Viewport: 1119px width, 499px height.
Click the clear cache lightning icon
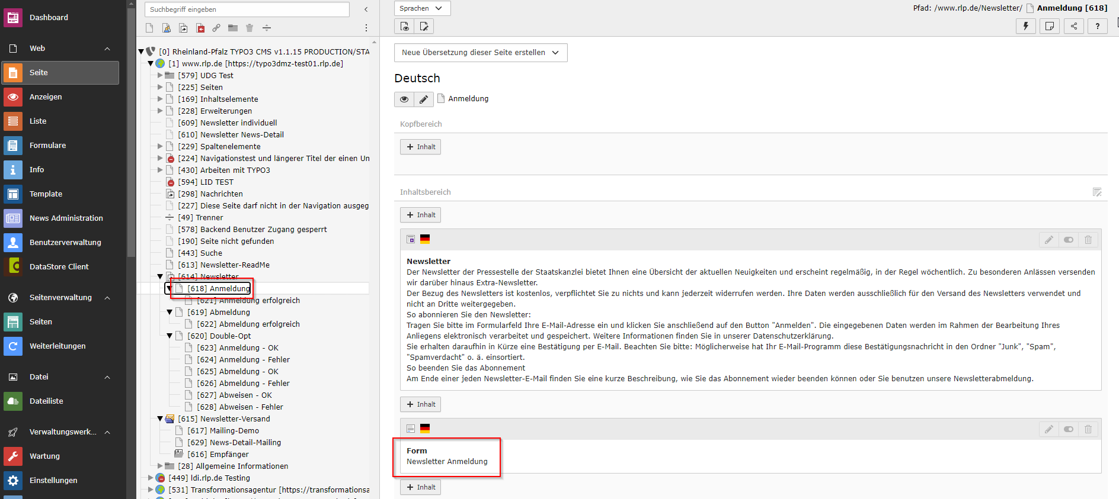coord(1026,26)
